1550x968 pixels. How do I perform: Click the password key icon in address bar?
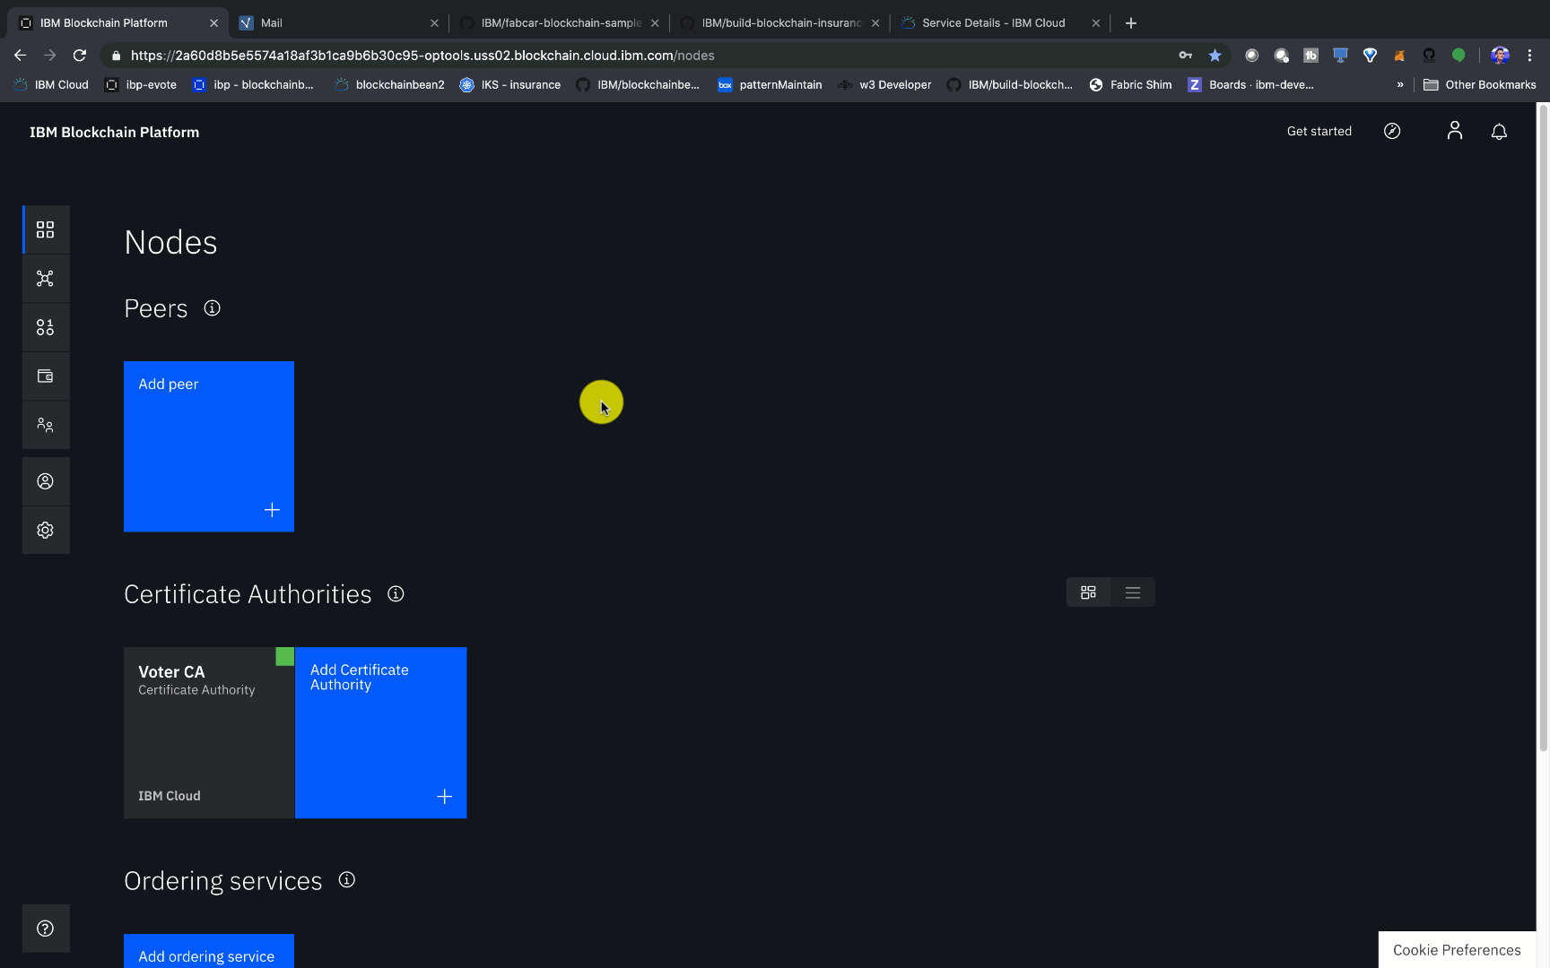click(1186, 56)
